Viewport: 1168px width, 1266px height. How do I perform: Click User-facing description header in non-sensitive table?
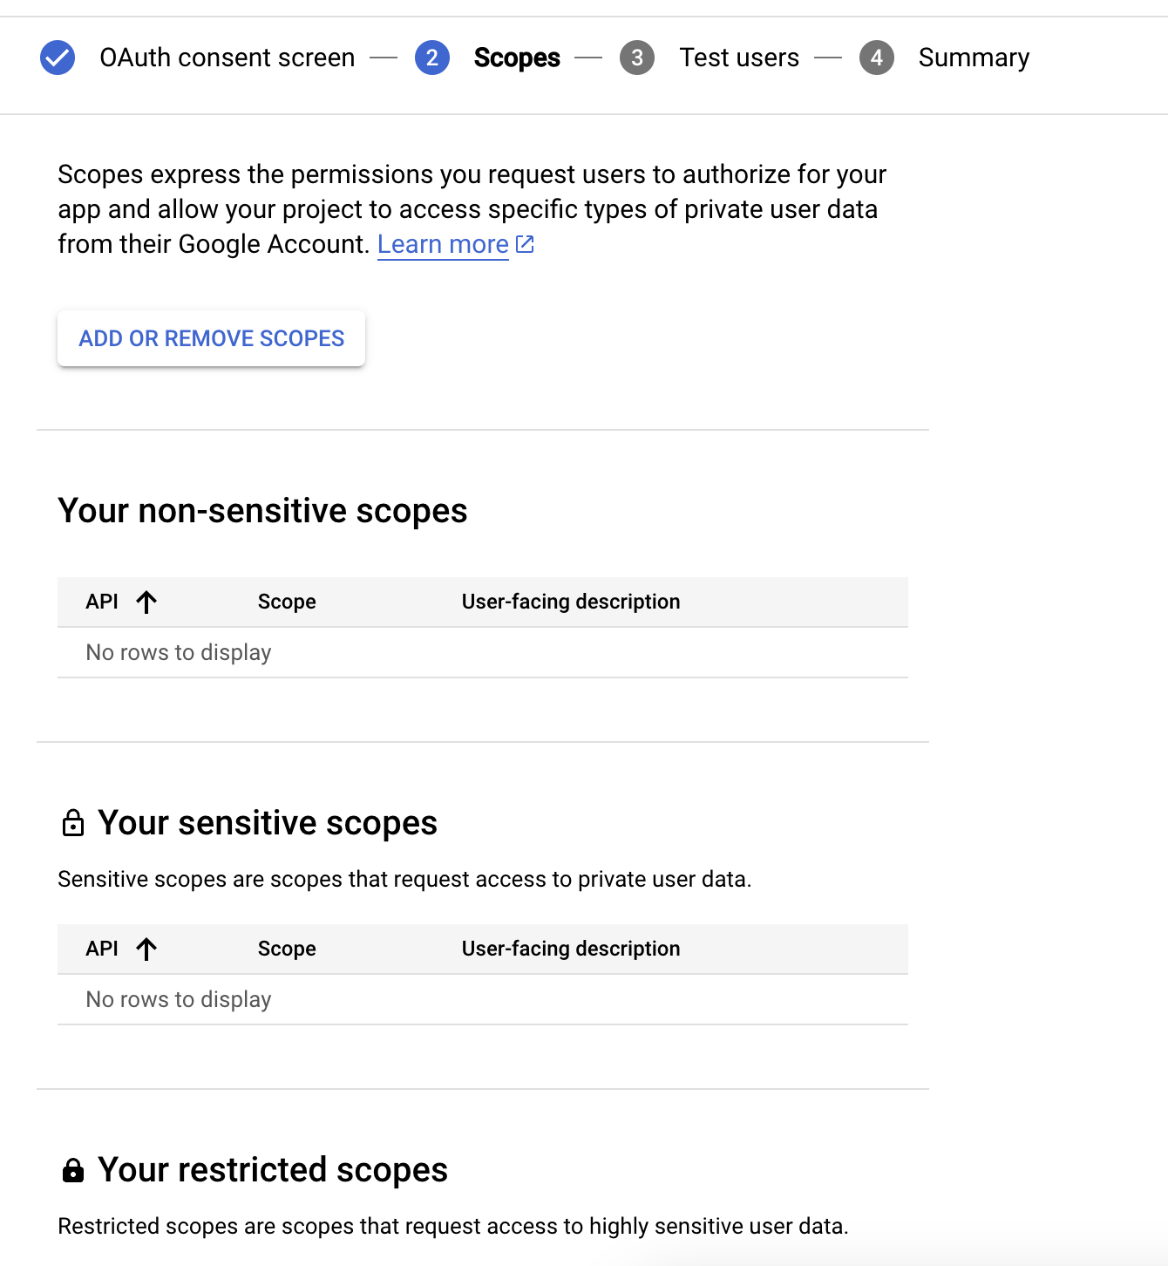click(571, 602)
